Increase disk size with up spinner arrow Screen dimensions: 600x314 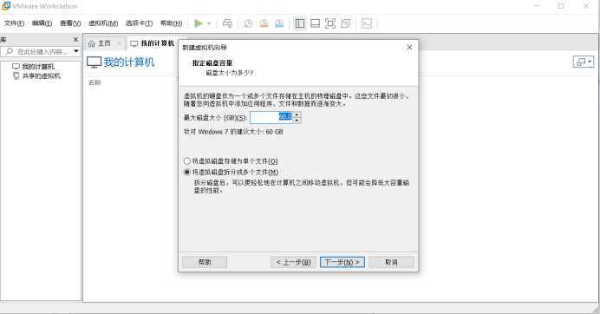tap(297, 114)
